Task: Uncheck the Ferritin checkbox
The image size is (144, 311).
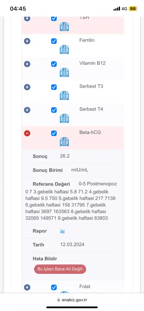Action: 54,41
